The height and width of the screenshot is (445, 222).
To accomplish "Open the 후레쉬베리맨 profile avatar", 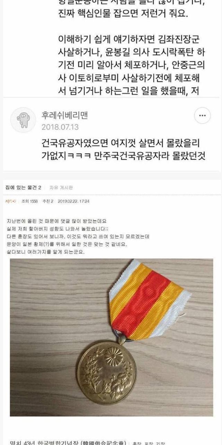I will pos(23,120).
